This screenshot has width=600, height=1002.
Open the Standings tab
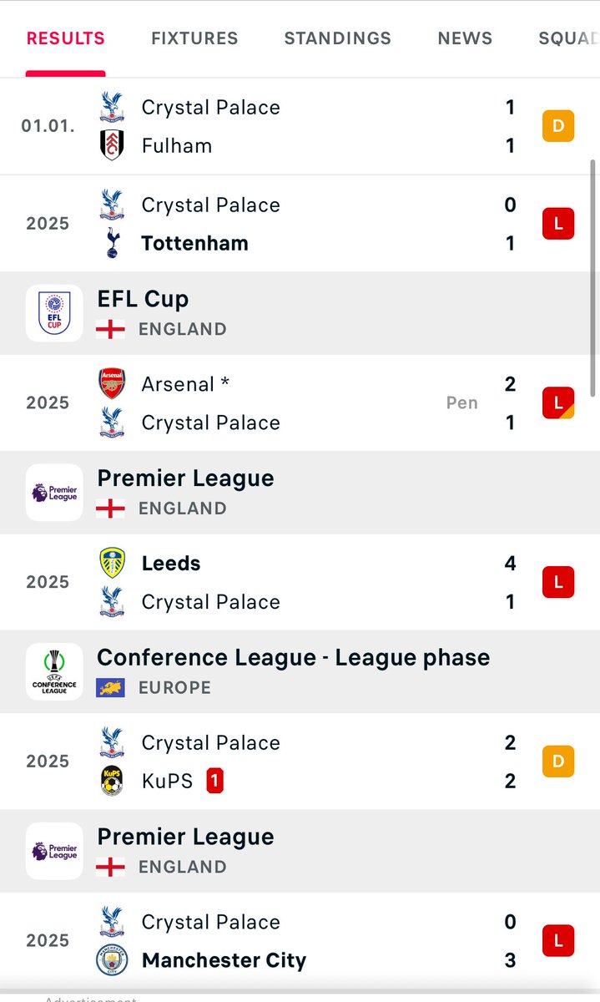point(338,38)
